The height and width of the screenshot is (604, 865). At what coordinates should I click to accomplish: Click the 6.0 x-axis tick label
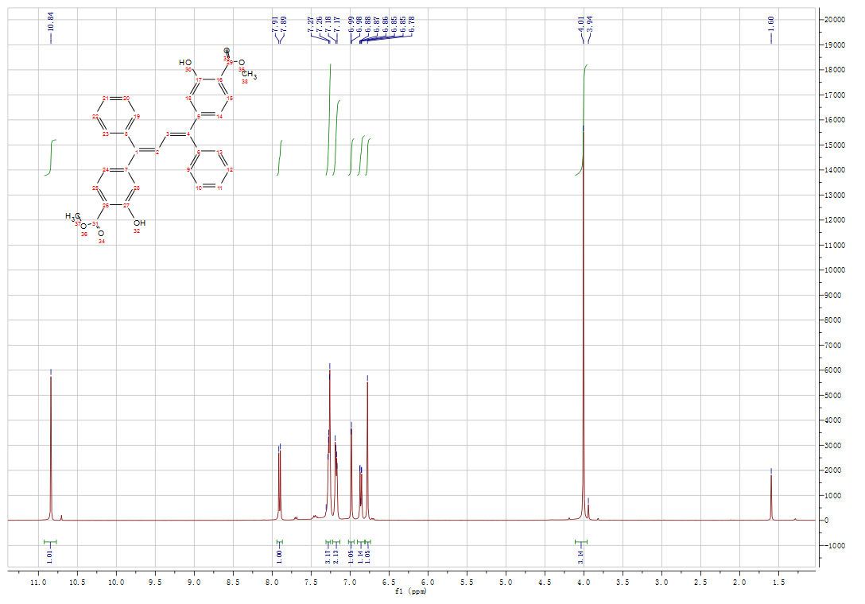[x=428, y=583]
